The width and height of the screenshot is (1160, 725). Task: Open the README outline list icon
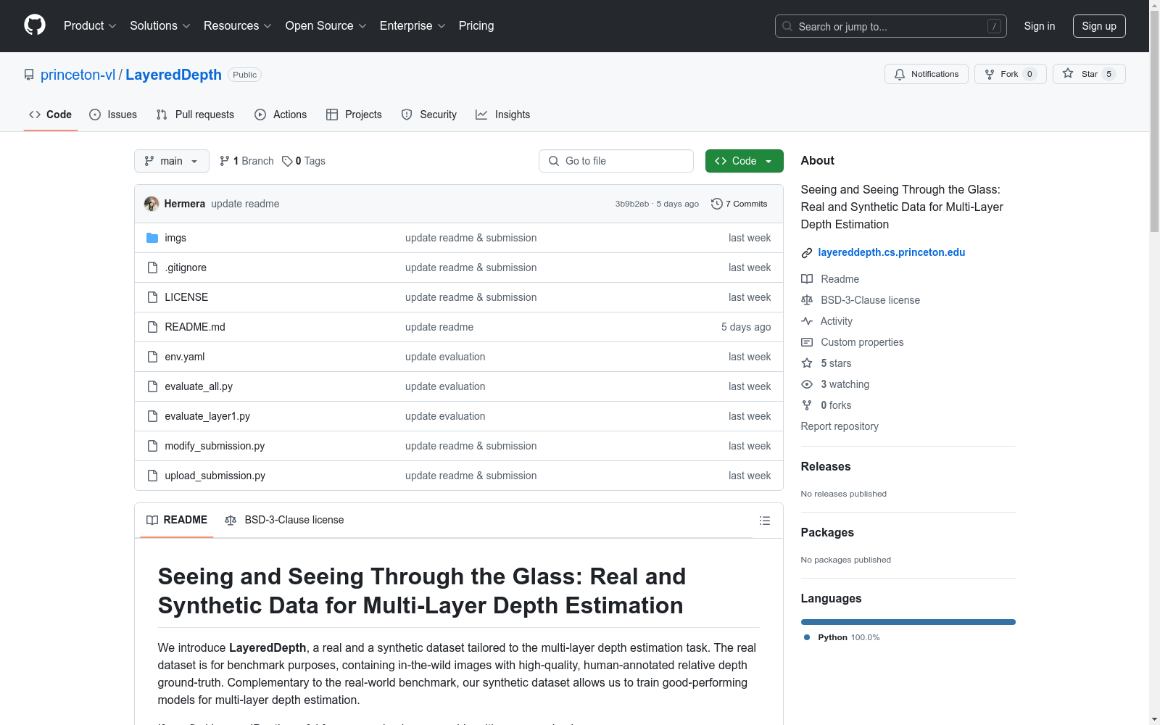(764, 521)
